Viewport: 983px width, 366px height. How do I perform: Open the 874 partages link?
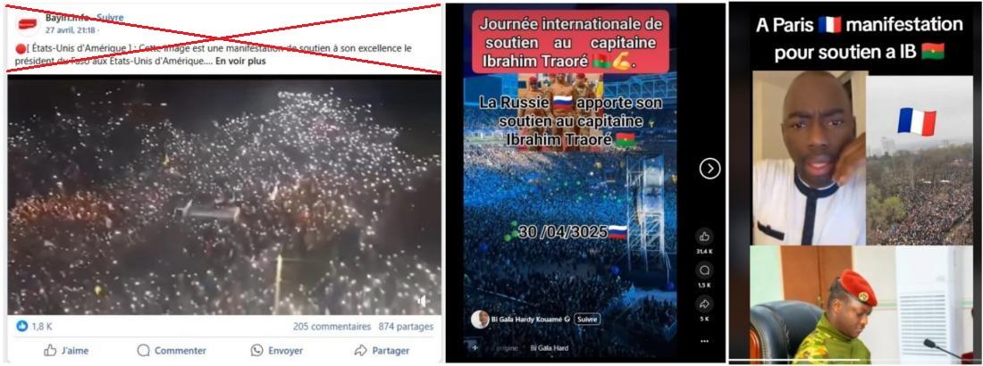click(x=406, y=327)
